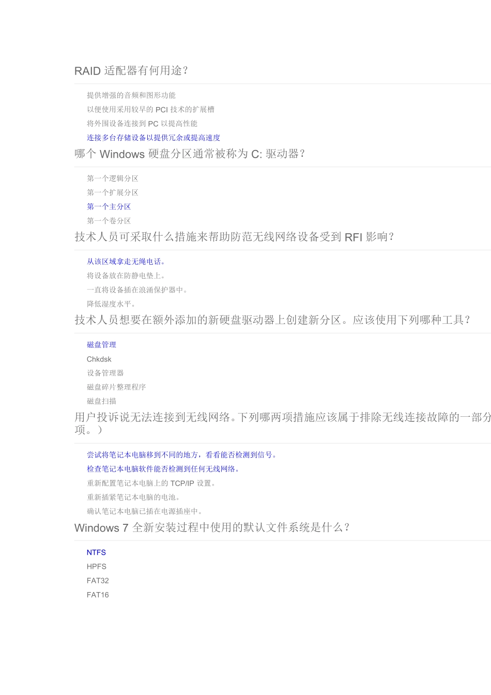The height and width of the screenshot is (695, 491).
Task: Choose answer '以便使用采用较早的 PCI 技术的扩展槽'
Action: pyautogui.click(x=150, y=110)
